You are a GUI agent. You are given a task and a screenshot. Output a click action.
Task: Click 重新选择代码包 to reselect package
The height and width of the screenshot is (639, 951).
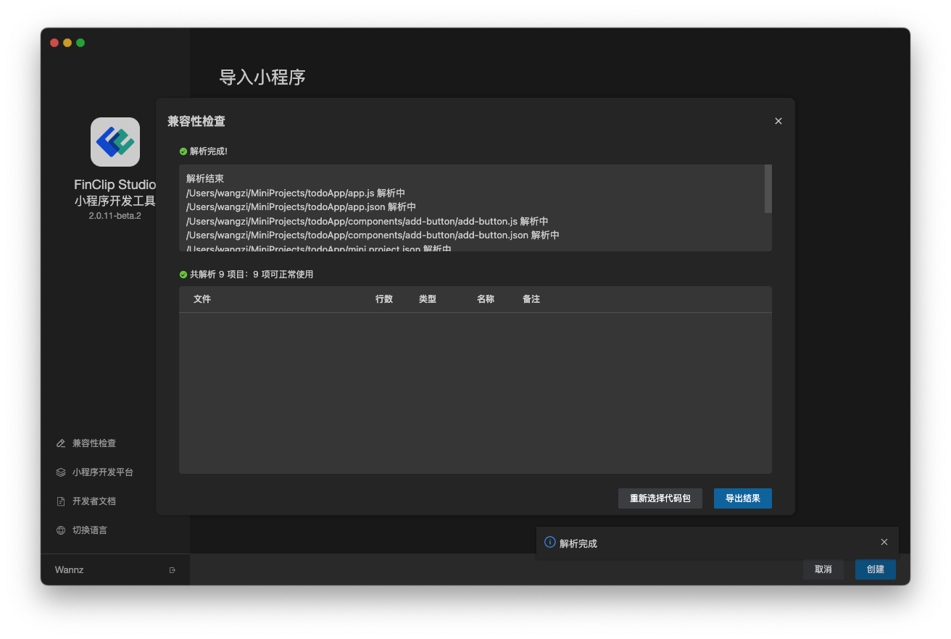(660, 498)
